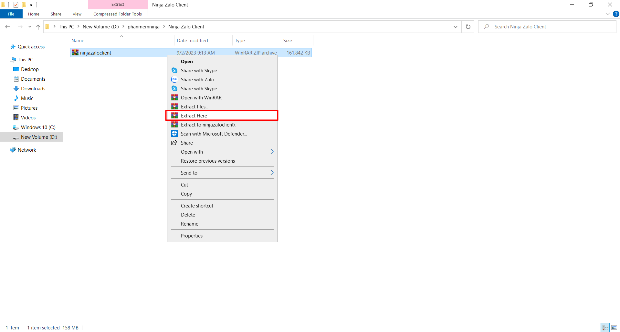
Task: Select Network in navigation pane
Action: 27,150
